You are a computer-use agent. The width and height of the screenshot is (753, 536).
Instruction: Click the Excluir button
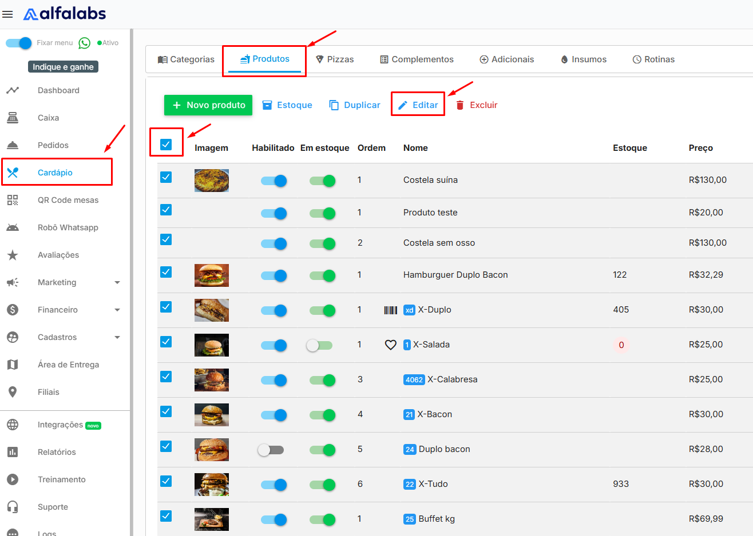coord(477,105)
